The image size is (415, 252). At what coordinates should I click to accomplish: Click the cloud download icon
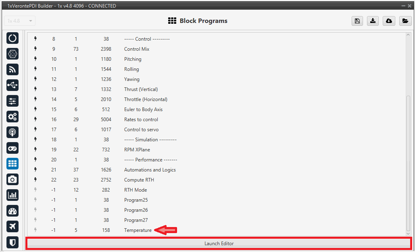[x=389, y=21]
